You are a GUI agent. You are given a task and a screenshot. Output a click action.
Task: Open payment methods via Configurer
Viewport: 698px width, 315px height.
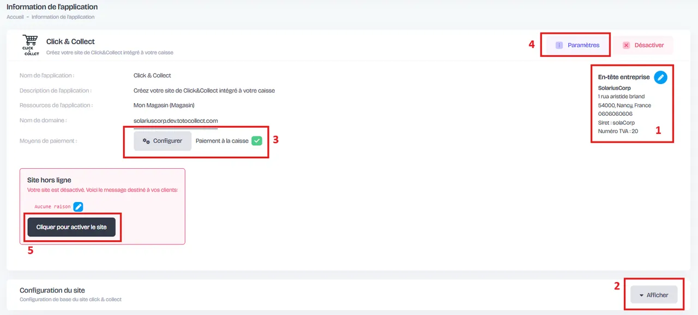pos(163,141)
